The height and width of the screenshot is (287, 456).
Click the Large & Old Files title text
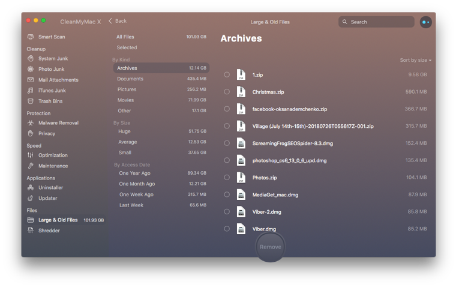pos(270,22)
